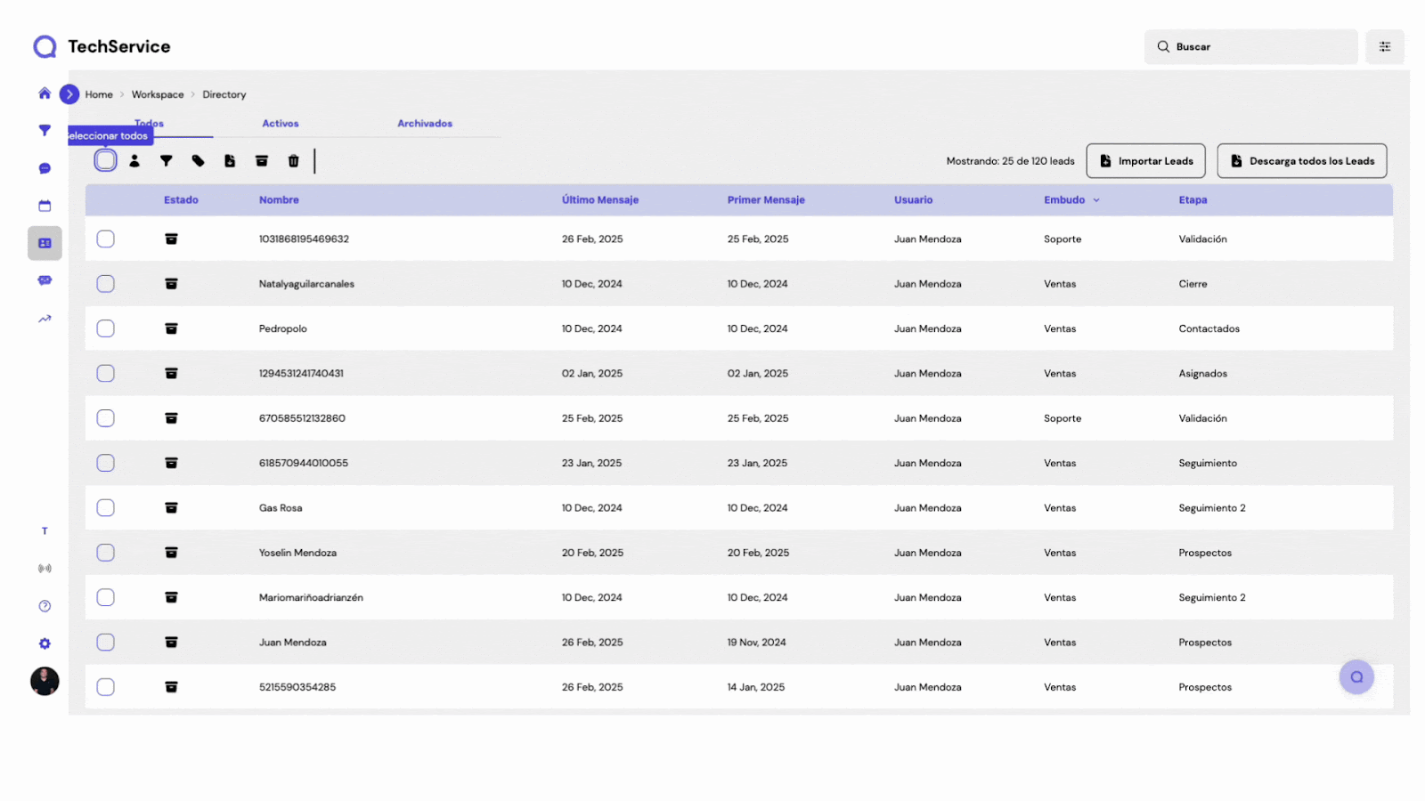The image size is (1425, 801).
Task: Switch to the Activos tab
Action: pyautogui.click(x=281, y=124)
